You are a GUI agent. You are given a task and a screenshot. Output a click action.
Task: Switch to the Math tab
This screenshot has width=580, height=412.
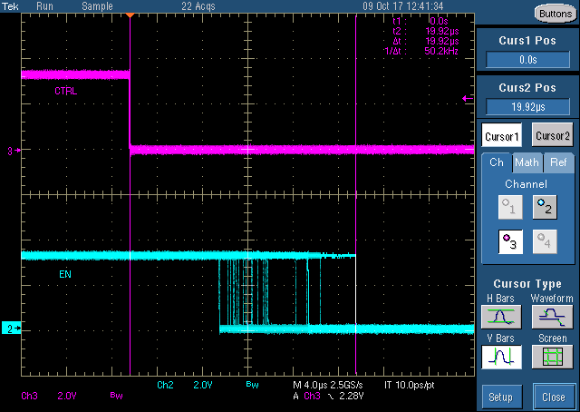[x=527, y=162]
